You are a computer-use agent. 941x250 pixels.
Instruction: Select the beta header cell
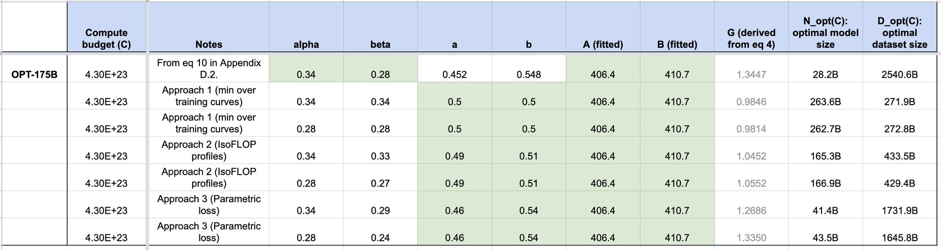pos(380,27)
